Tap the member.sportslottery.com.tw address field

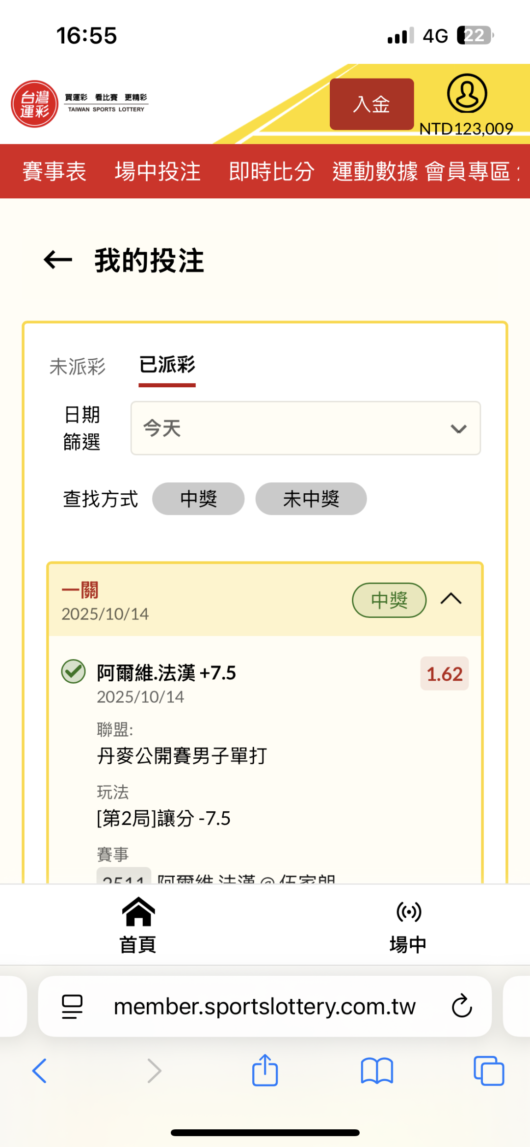coord(265,1006)
